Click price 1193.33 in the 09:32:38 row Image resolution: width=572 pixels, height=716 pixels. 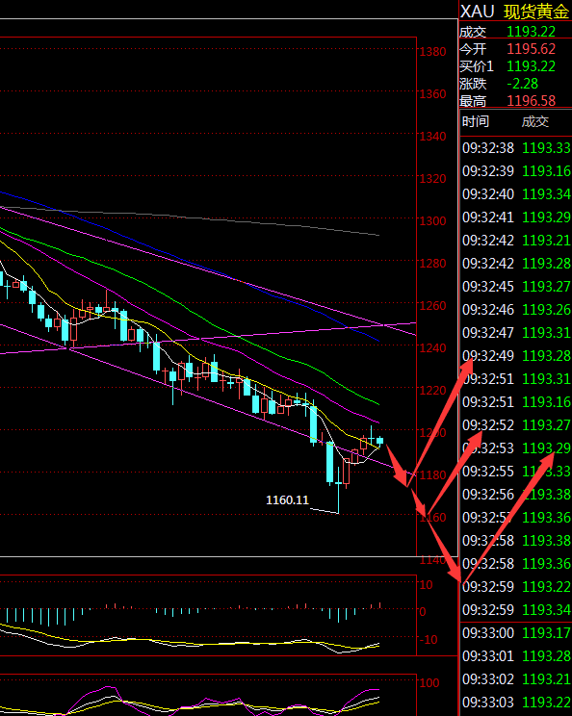pos(546,148)
